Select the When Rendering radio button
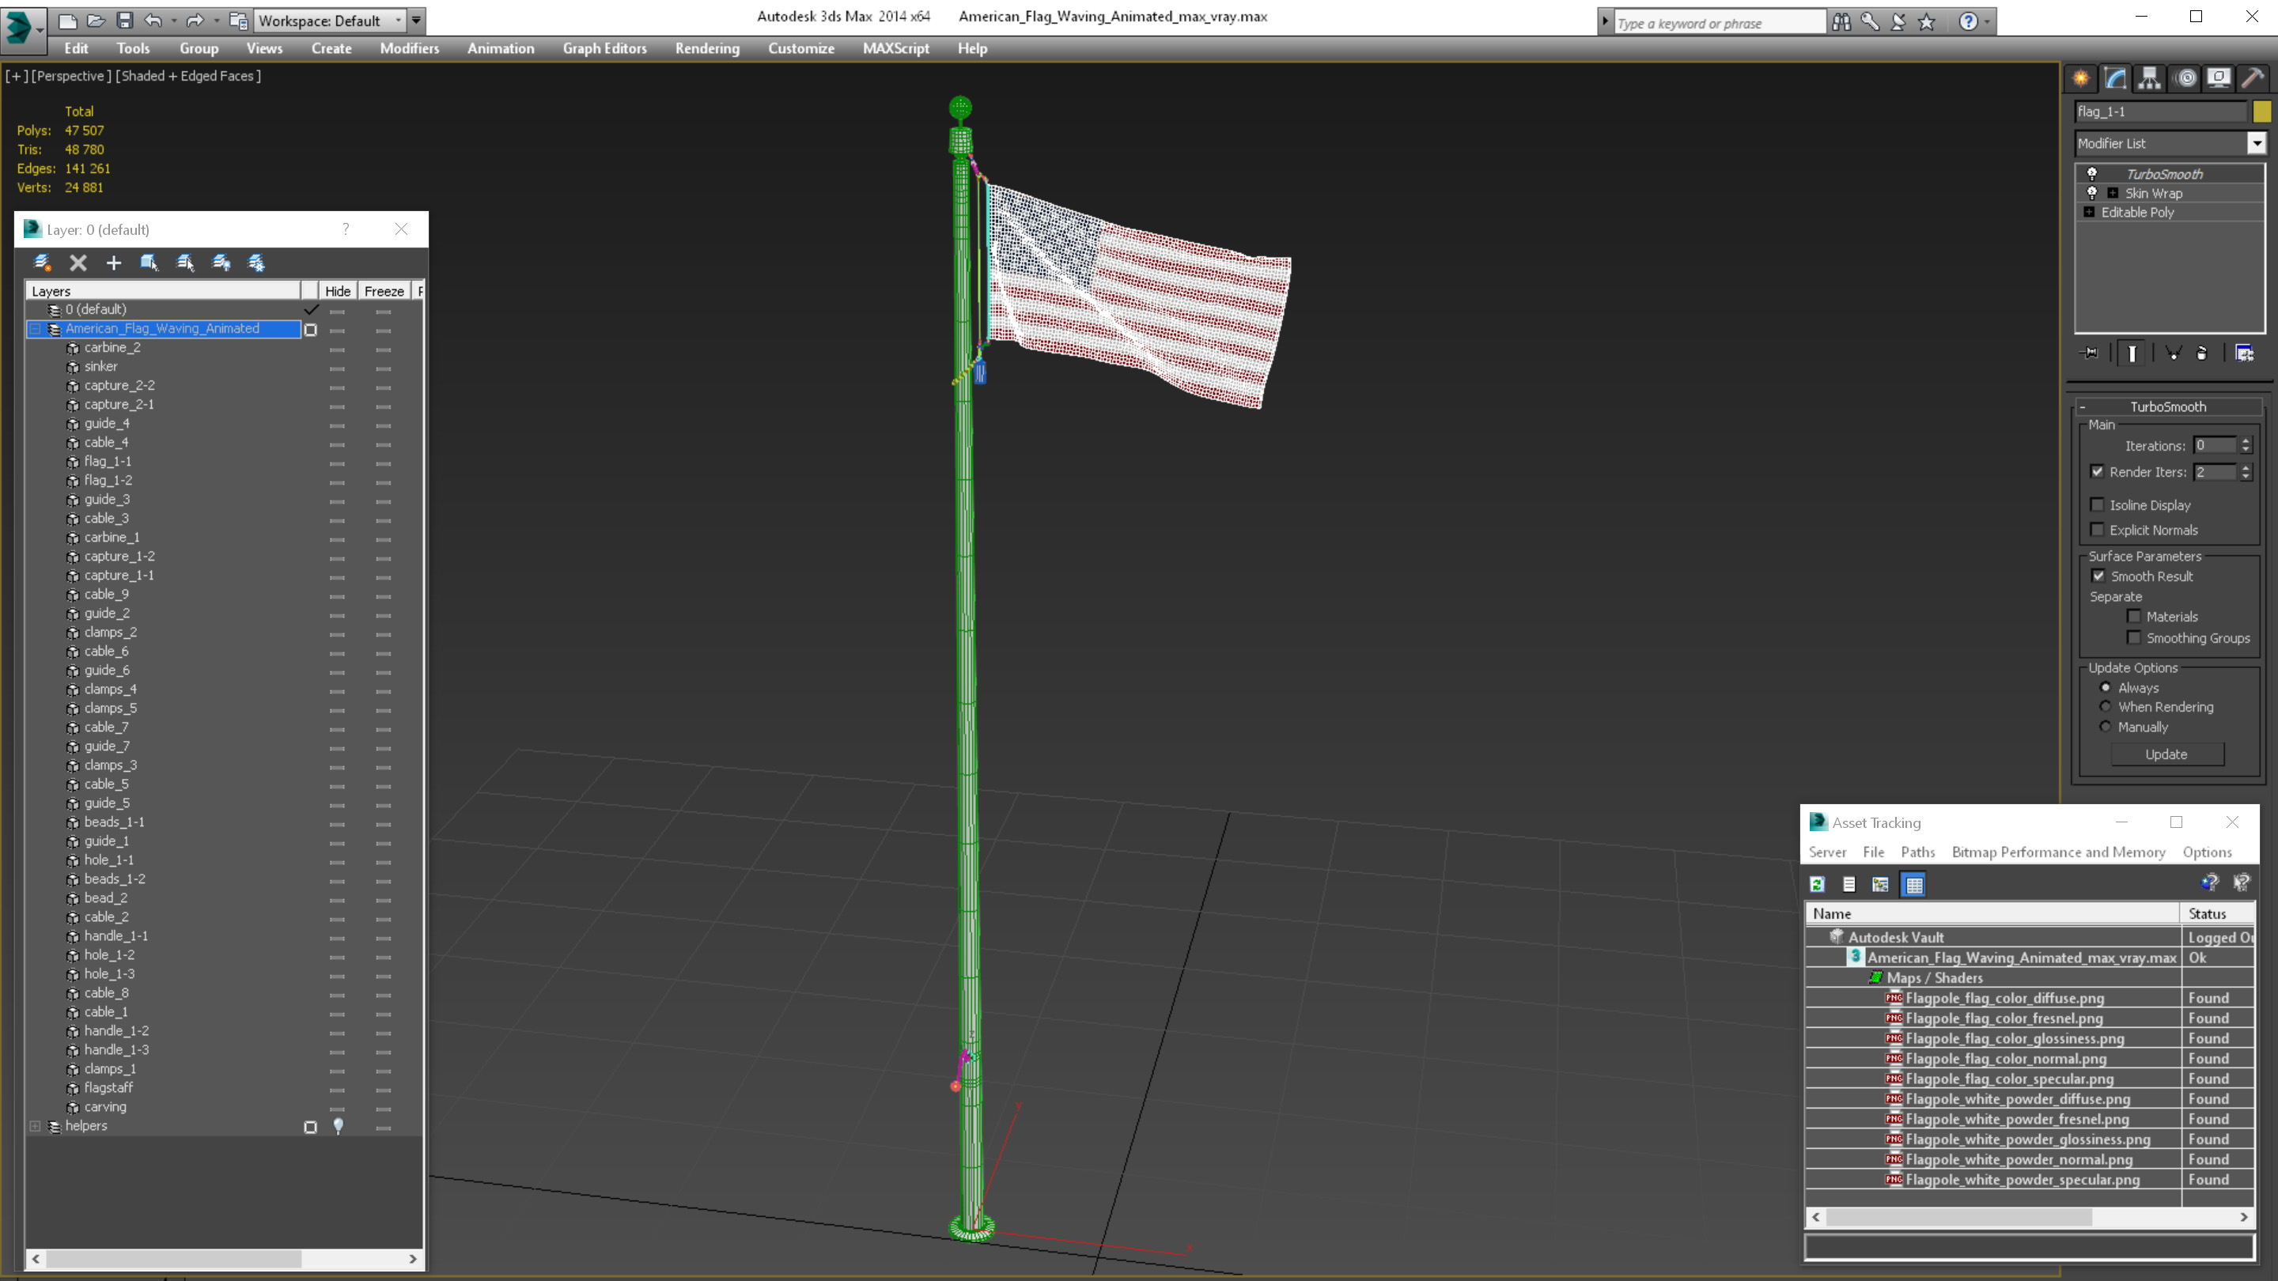Viewport: 2278px width, 1281px height. coord(2106,706)
